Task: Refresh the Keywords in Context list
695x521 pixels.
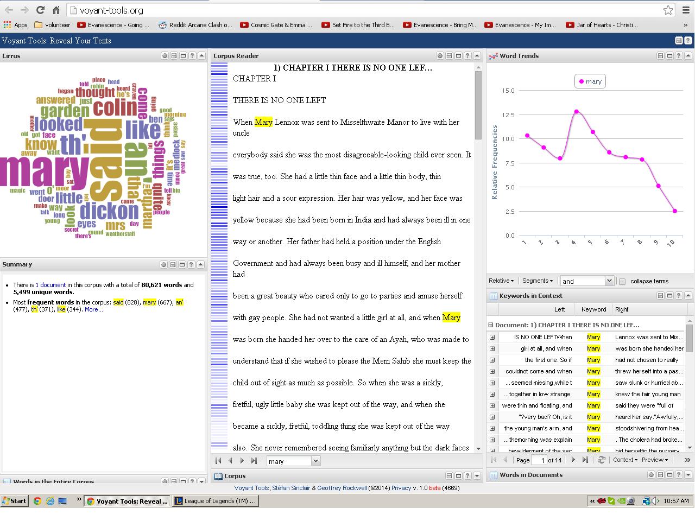Action: [x=601, y=460]
